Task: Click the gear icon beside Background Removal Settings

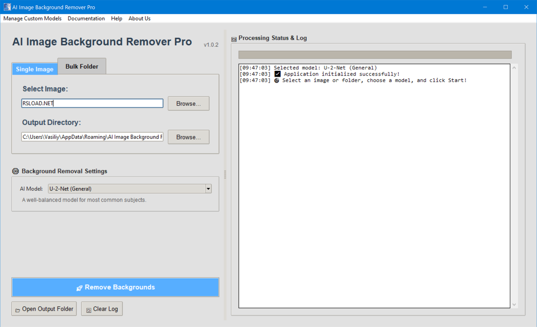Action: (15, 171)
